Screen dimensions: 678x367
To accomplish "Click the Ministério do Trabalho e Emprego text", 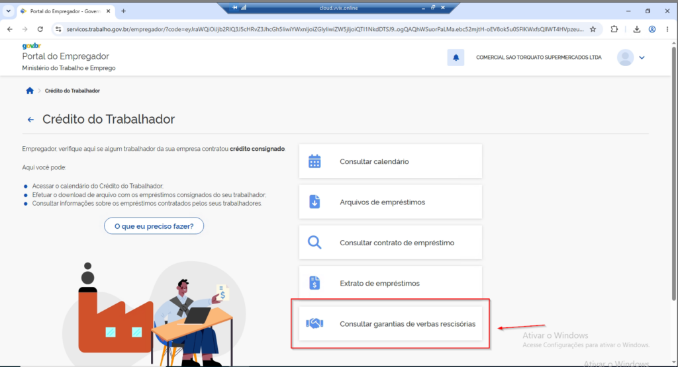I will [x=69, y=68].
